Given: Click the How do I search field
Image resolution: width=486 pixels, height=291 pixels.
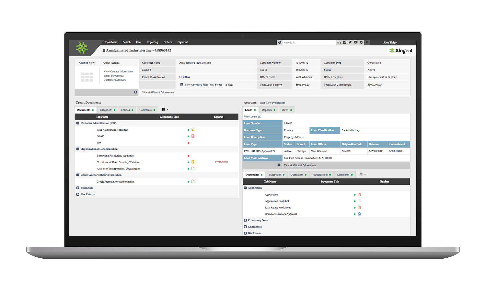Looking at the screenshot, I should (x=308, y=42).
